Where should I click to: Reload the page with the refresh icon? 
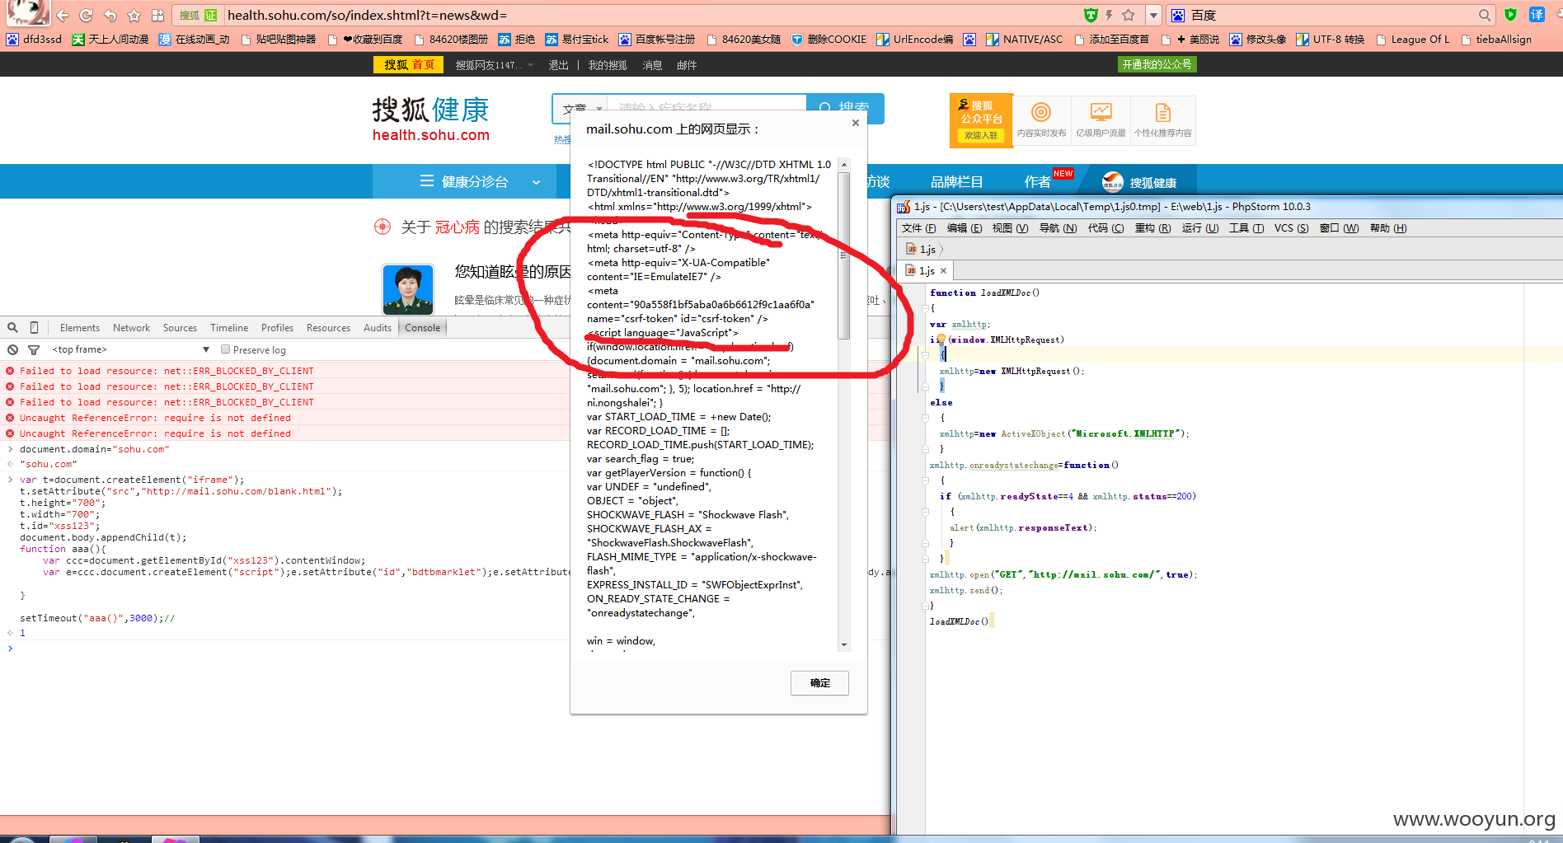[86, 15]
